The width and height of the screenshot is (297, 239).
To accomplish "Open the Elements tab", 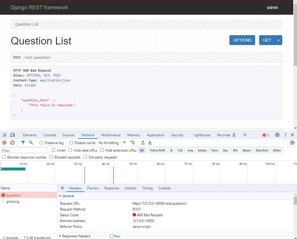I will coord(30,135).
